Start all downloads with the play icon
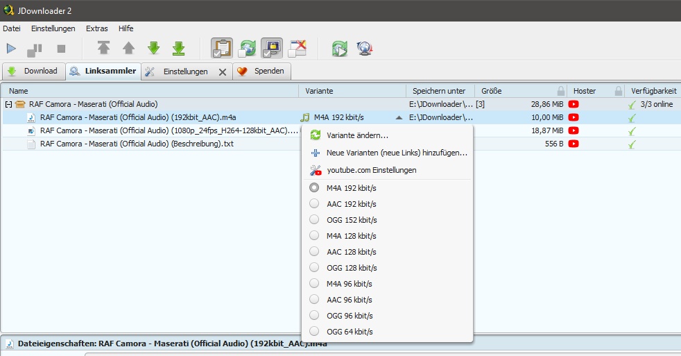 click(x=11, y=49)
